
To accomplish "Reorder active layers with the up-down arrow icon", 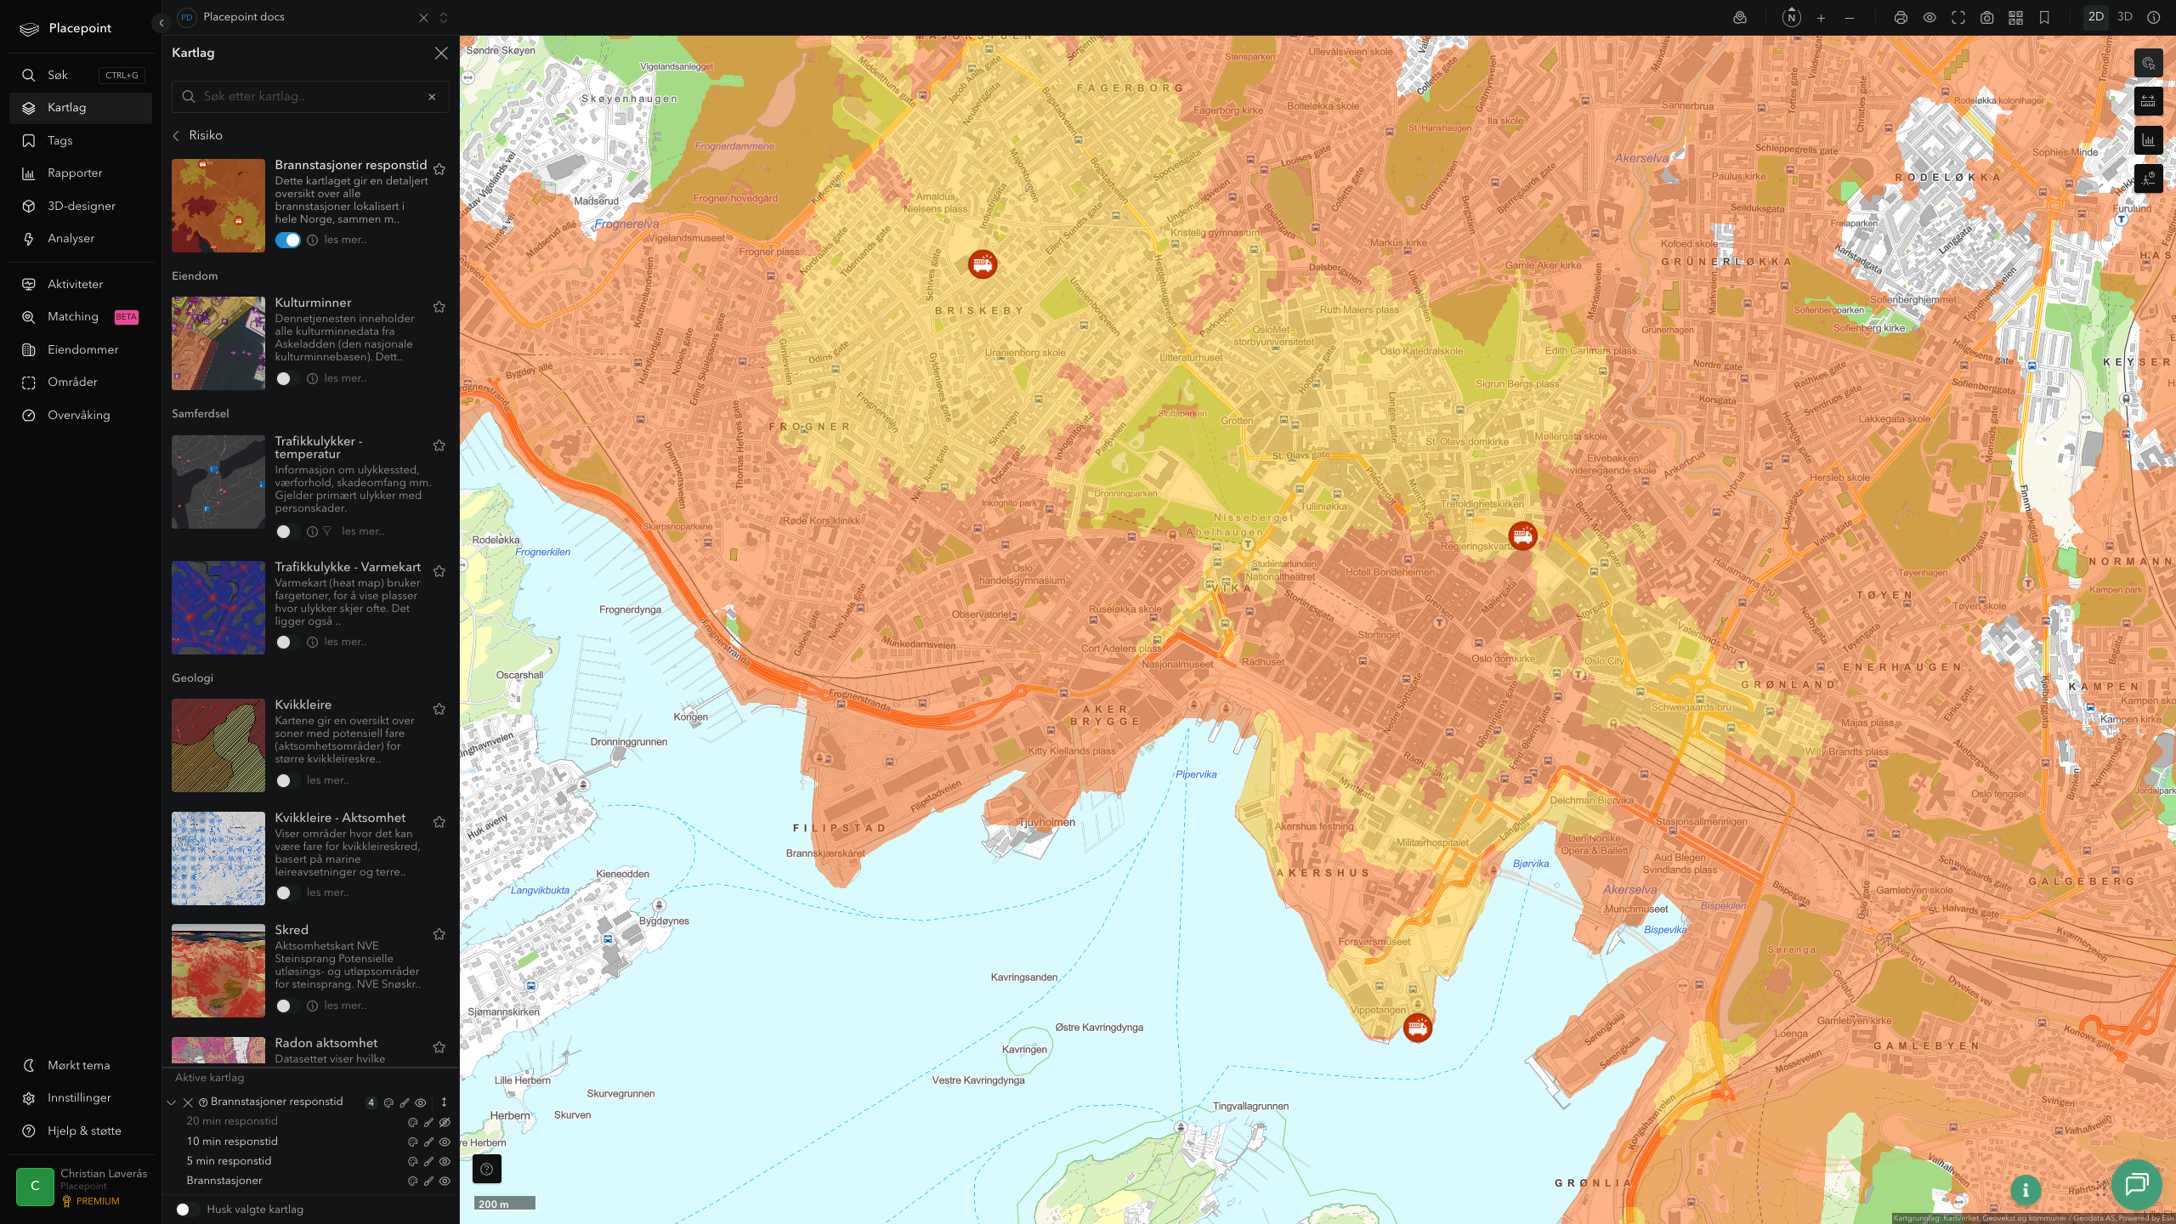I will click(x=444, y=1102).
